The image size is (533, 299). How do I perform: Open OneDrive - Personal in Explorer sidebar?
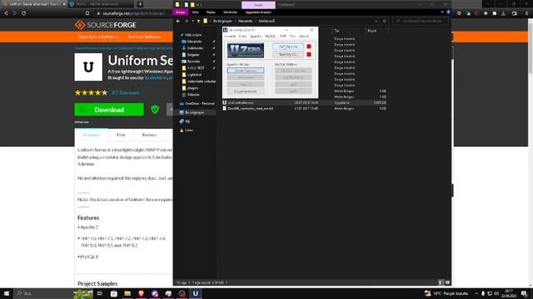200,103
